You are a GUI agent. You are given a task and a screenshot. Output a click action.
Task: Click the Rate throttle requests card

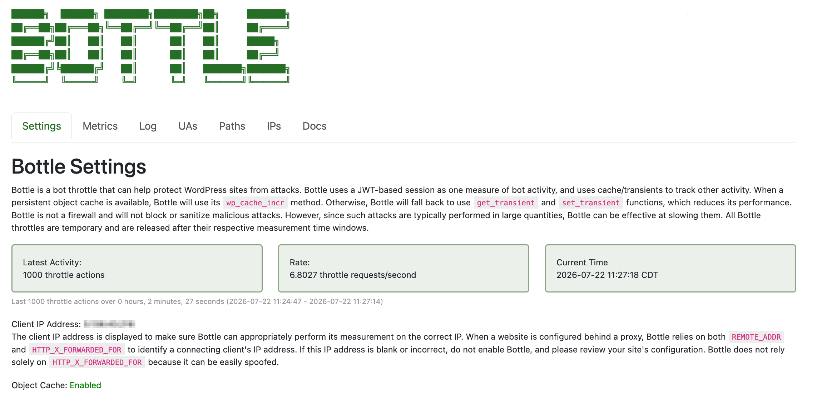(403, 268)
